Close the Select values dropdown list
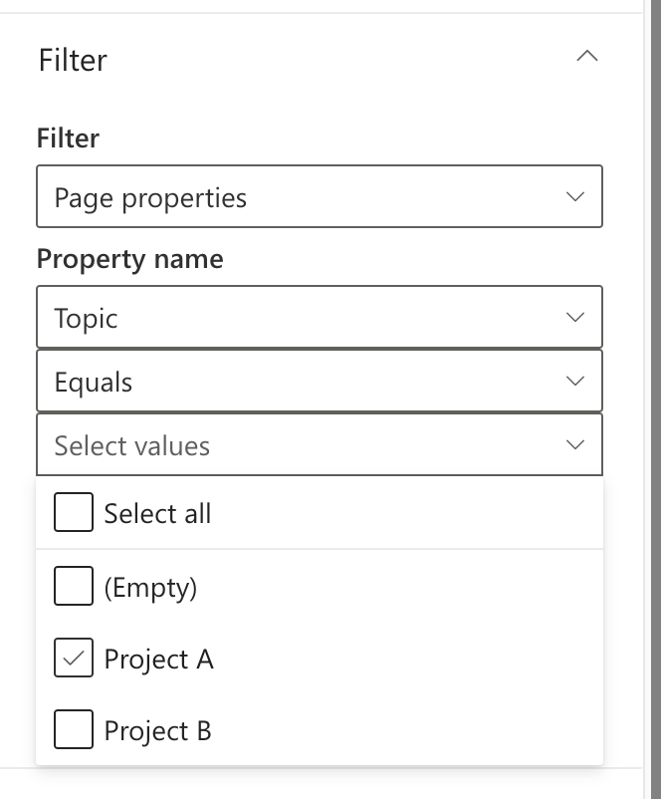661x799 pixels. (319, 445)
